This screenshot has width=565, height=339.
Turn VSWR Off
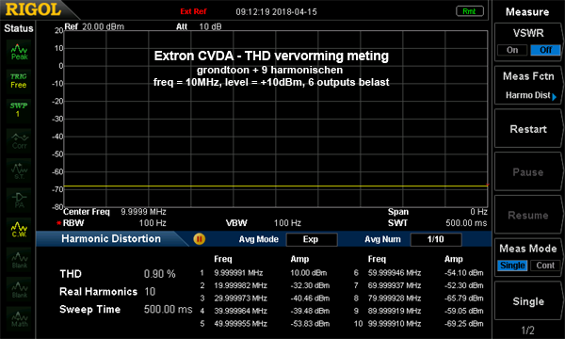pyautogui.click(x=545, y=50)
